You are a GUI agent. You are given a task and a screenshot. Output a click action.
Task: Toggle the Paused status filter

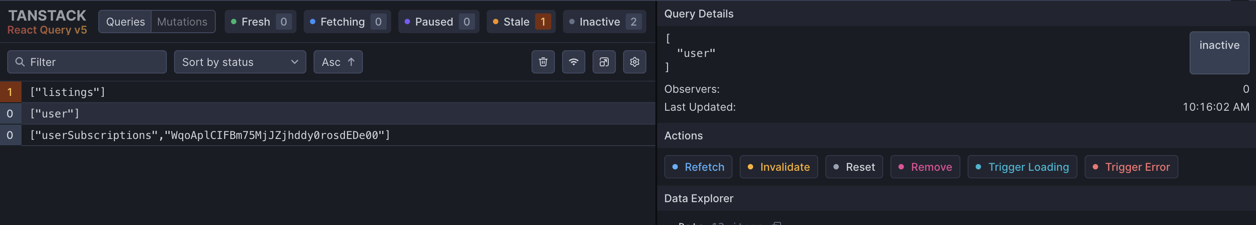[x=438, y=22]
